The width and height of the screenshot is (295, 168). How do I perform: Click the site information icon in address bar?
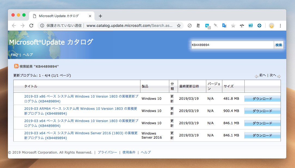pyautogui.click(x=42, y=26)
